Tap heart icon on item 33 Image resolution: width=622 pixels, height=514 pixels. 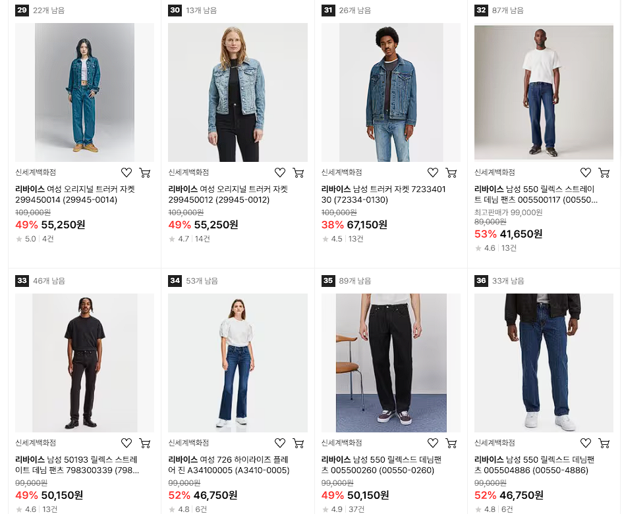tap(127, 443)
